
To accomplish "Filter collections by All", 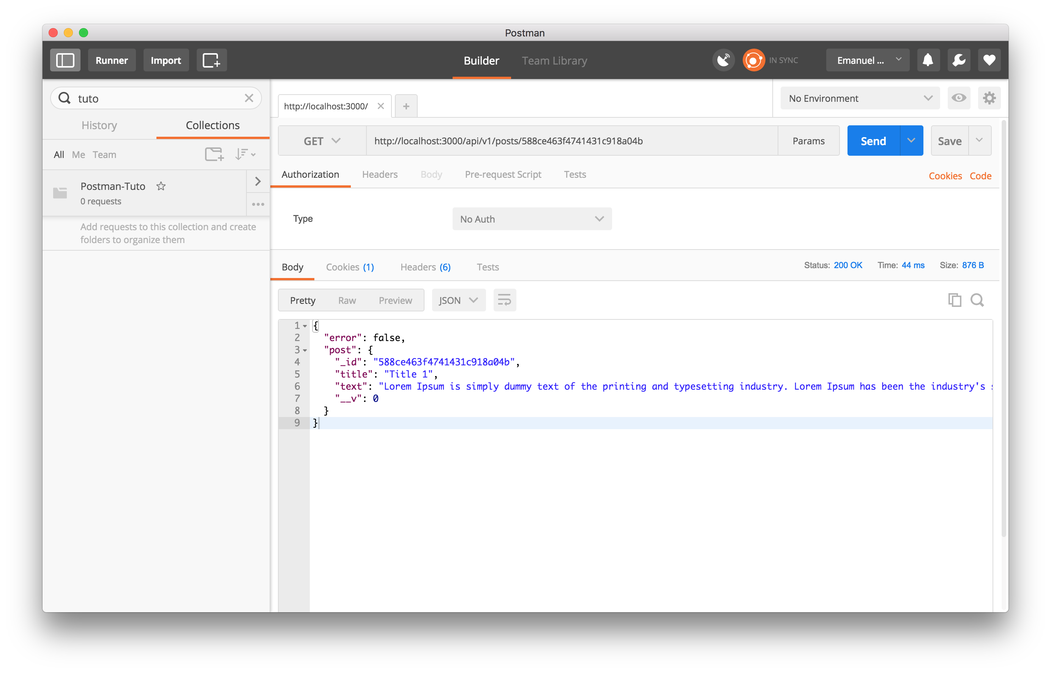I will tap(58, 154).
